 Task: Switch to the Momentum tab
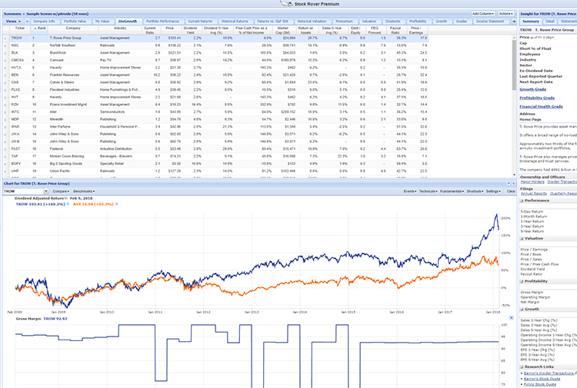(344, 22)
